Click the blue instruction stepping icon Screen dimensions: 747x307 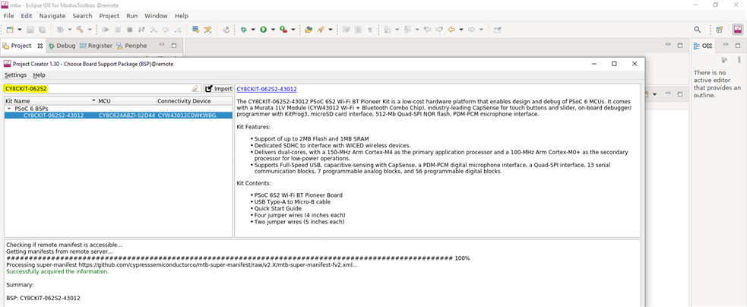pos(195,30)
